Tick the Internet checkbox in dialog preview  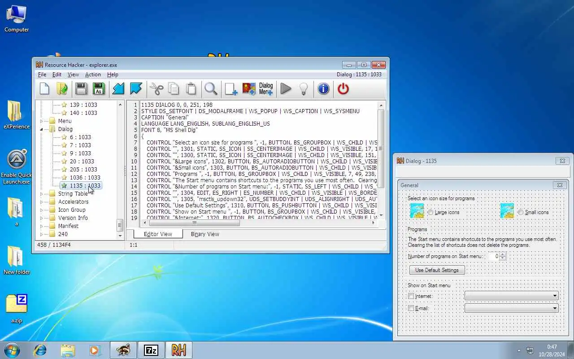[411, 296]
